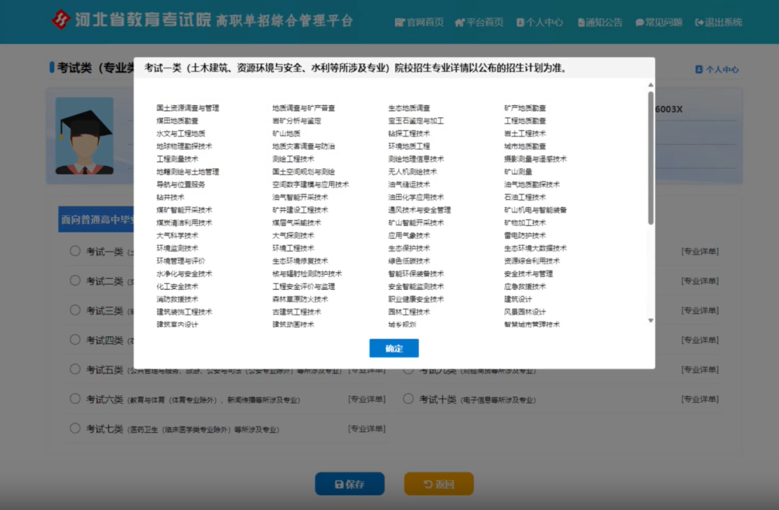
Task: Select the 考试十类 radio option
Action: click(408, 398)
